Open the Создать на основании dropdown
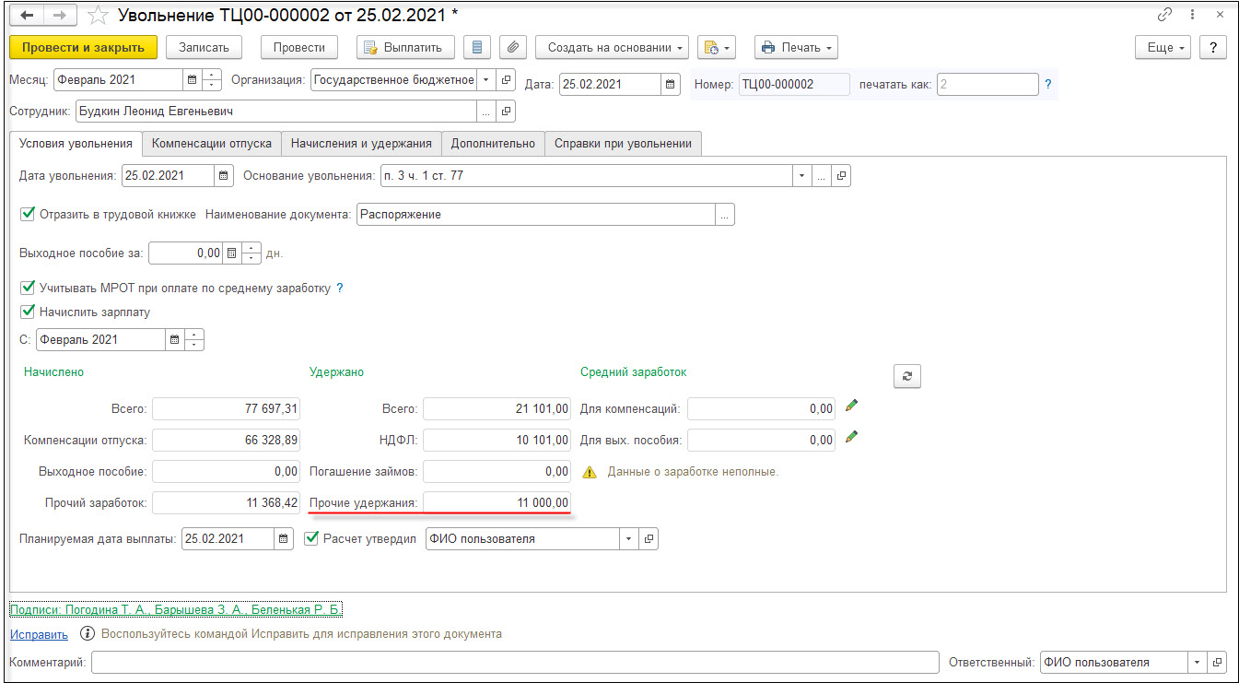 point(612,47)
